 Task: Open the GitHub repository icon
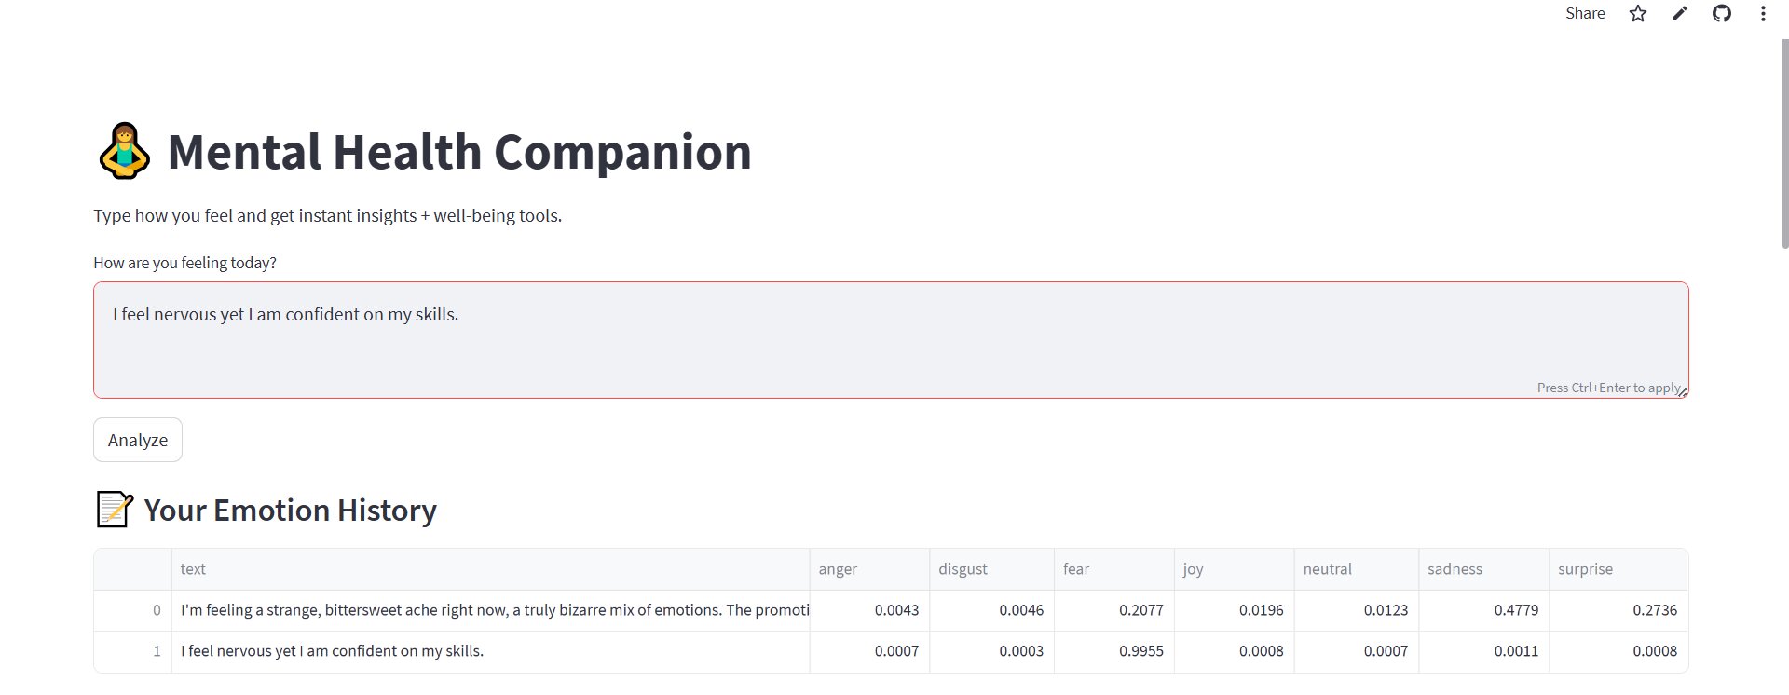pyautogui.click(x=1722, y=14)
